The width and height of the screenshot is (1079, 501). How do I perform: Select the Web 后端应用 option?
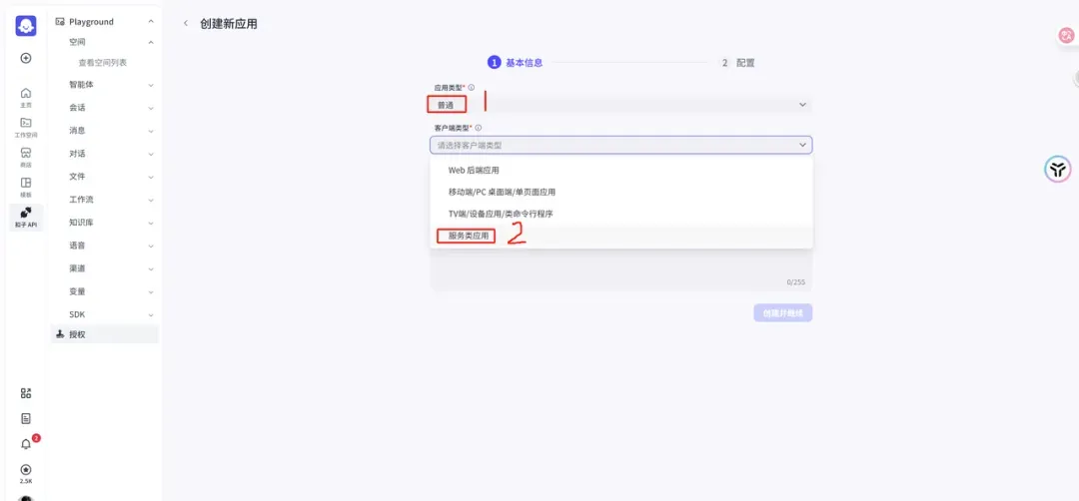coord(474,170)
